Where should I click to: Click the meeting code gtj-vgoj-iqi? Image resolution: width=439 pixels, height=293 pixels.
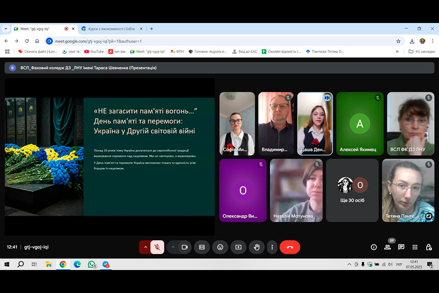[37, 247]
